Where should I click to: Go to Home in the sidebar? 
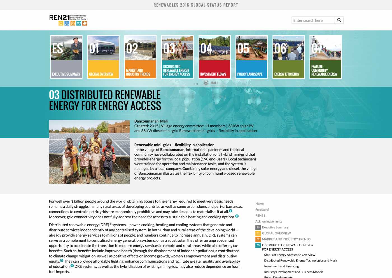click(259, 204)
